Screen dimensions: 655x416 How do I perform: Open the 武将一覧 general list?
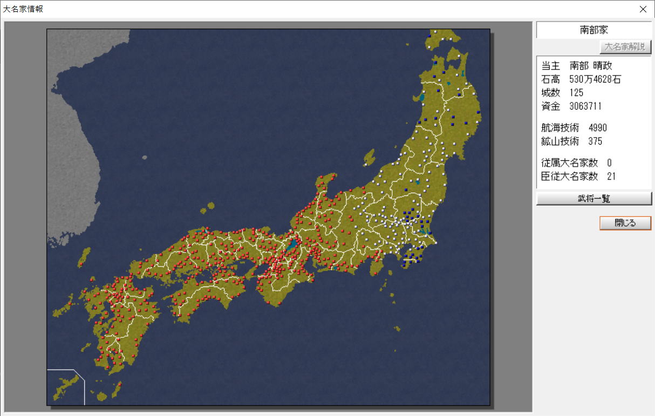coord(594,199)
